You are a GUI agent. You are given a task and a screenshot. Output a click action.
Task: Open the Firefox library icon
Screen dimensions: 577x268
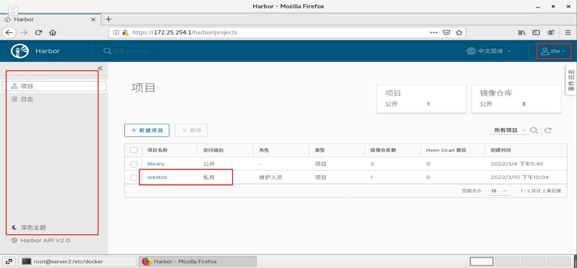pyautogui.click(x=522, y=32)
